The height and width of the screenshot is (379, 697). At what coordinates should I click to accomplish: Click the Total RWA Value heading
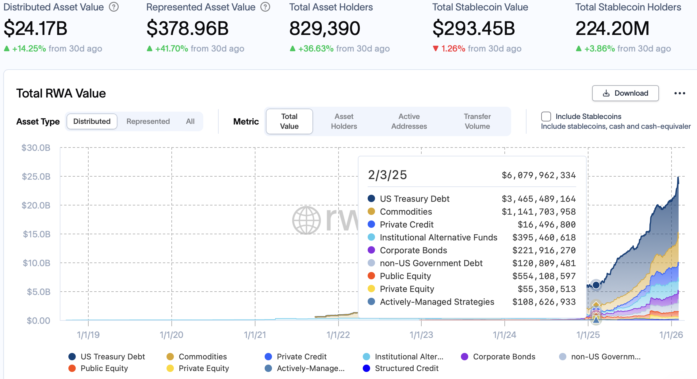click(61, 93)
